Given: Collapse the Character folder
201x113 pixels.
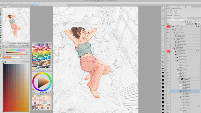Looking at the screenshot, I should pyautogui.click(x=177, y=79).
